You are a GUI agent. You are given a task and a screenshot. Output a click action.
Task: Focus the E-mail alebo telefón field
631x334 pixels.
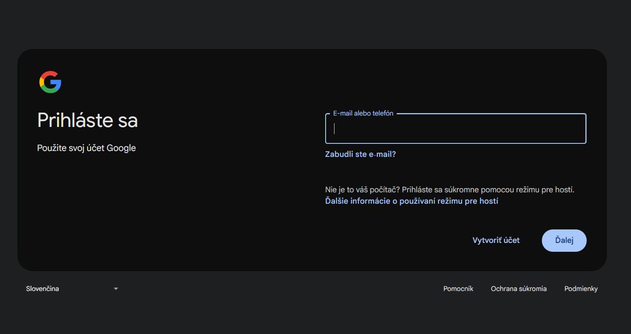click(x=456, y=129)
